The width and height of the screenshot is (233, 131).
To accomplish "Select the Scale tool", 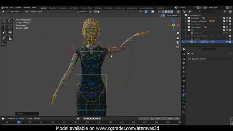I will [x=4, y=32].
